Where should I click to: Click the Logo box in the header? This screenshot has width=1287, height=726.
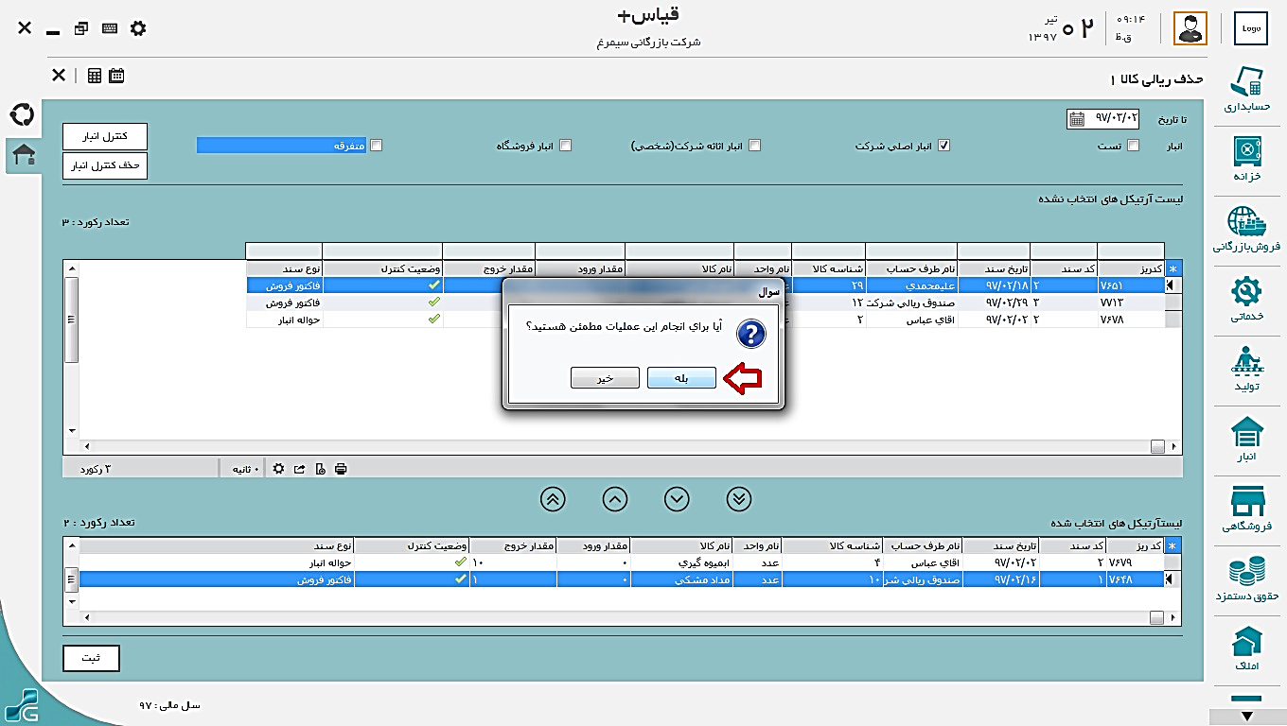coord(1251,28)
